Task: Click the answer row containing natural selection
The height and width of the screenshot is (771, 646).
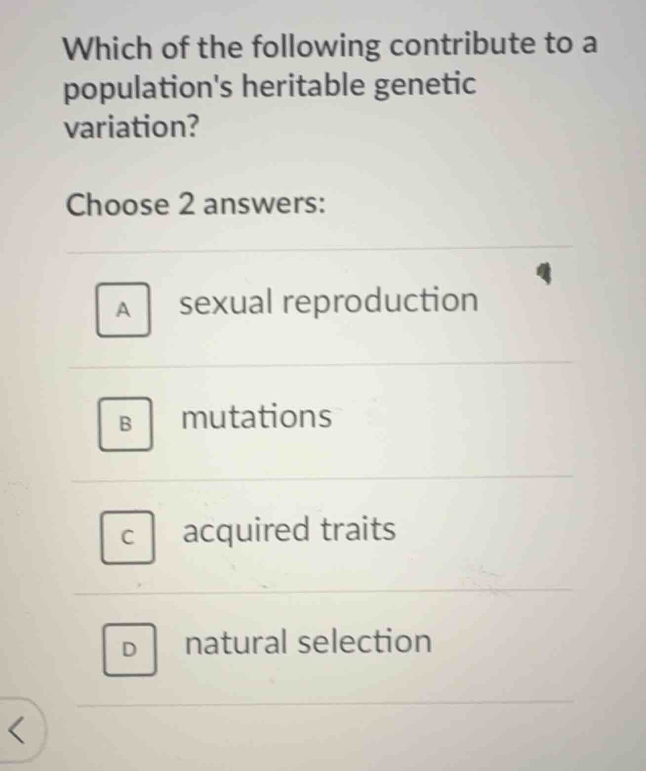Action: [321, 647]
